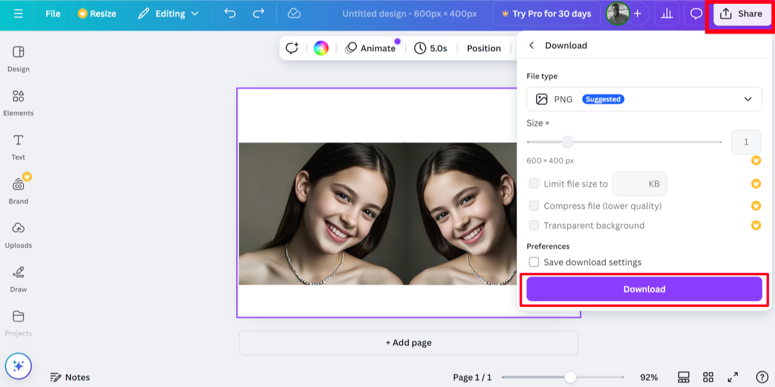Open the rainbow background color picker

pyautogui.click(x=321, y=48)
